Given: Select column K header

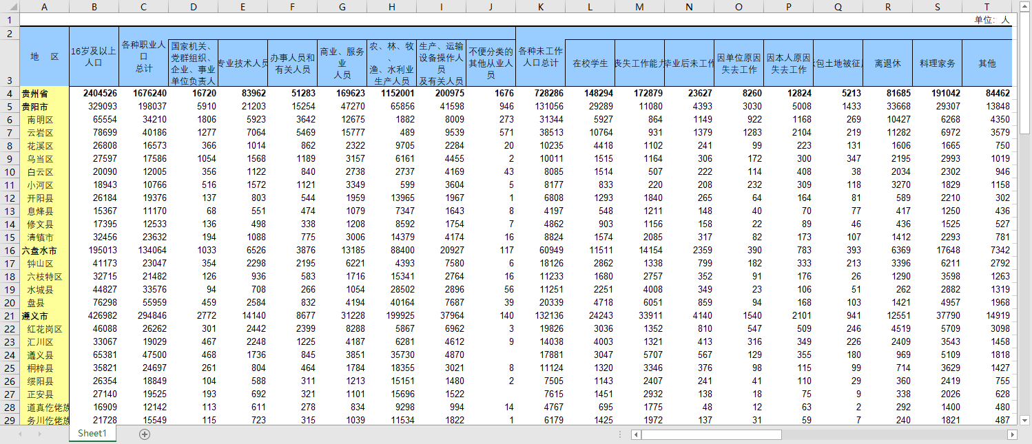Looking at the screenshot, I should (540, 7).
